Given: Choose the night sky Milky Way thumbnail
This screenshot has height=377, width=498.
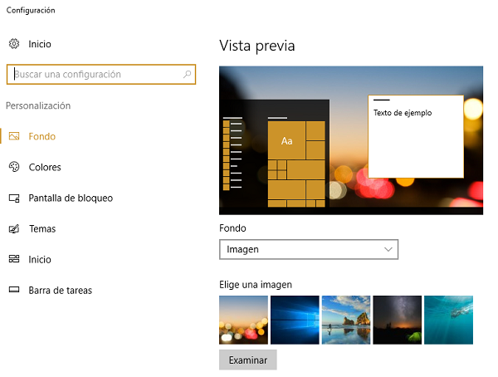Looking at the screenshot, I should point(398,320).
